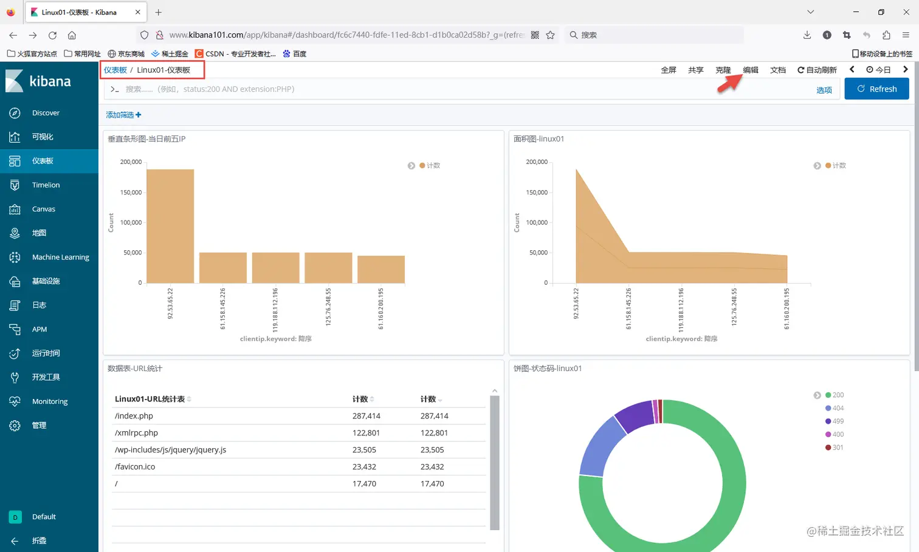The height and width of the screenshot is (552, 919).
Task: Step the time range forward
Action: pyautogui.click(x=906, y=70)
